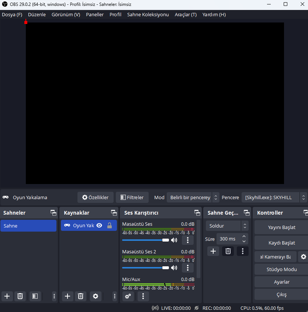Open the Görünüm (V) menu

tap(66, 14)
